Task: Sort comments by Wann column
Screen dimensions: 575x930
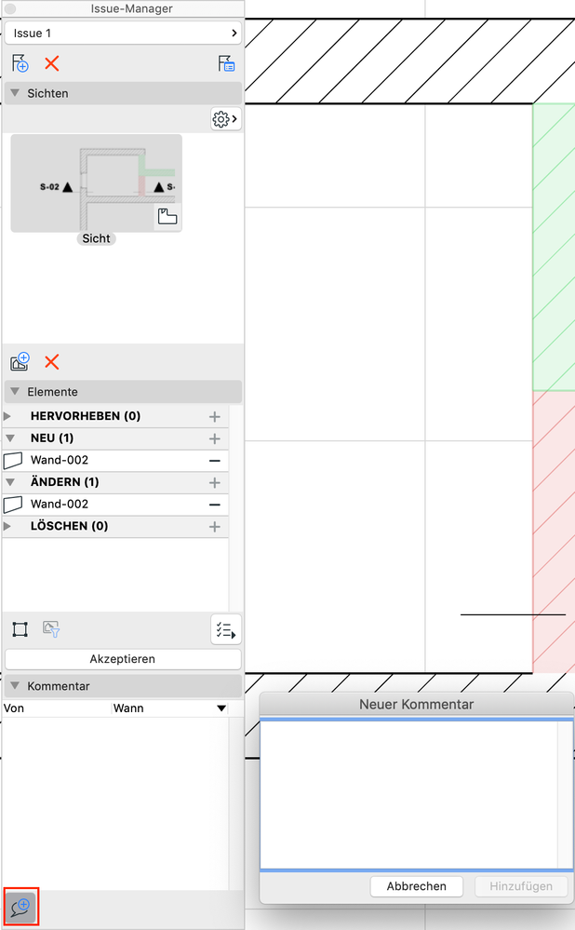Action: pos(163,708)
